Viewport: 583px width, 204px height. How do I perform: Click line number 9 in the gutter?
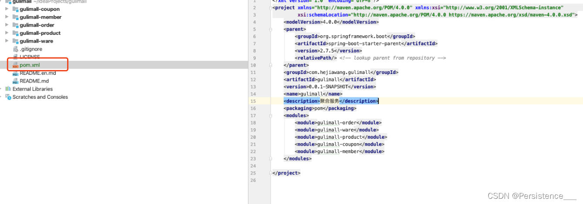254,58
